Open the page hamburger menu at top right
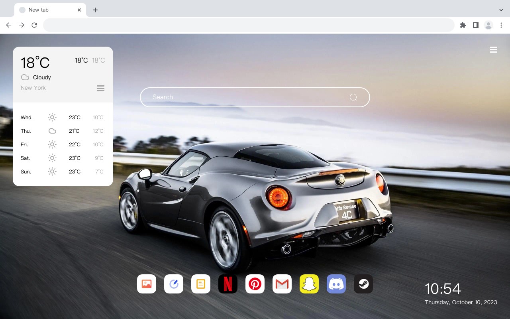Viewport: 510px width, 319px height. coord(494,50)
